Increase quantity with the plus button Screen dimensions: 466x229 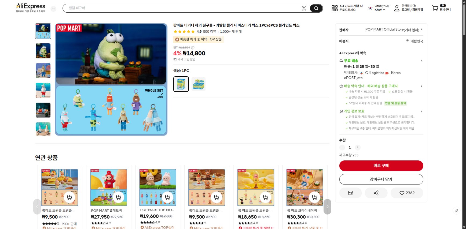coord(358,147)
